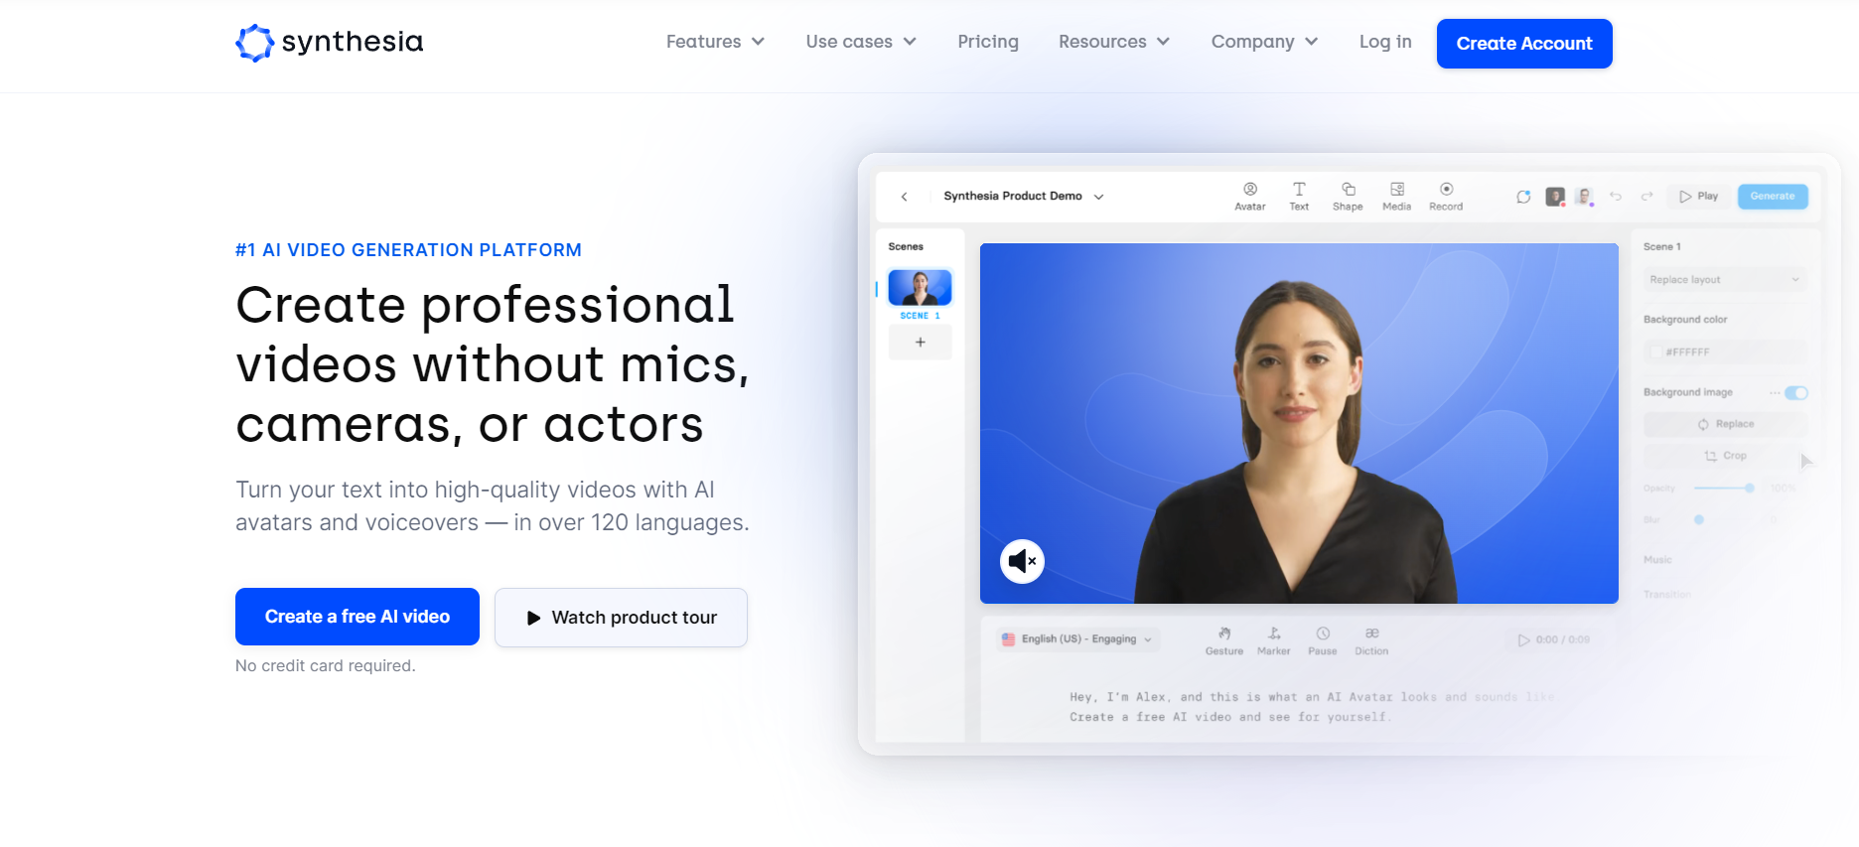1859x847 pixels.
Task: Open the Resources dropdown
Action: [1114, 42]
